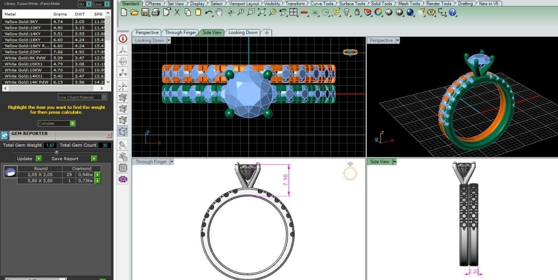Click the Save Report button

coord(73,159)
